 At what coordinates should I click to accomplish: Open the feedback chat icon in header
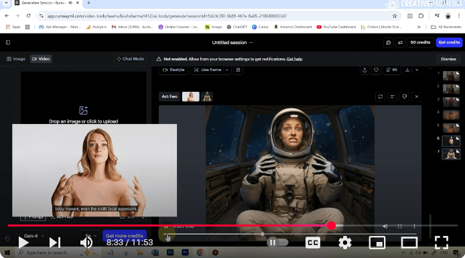point(388,42)
